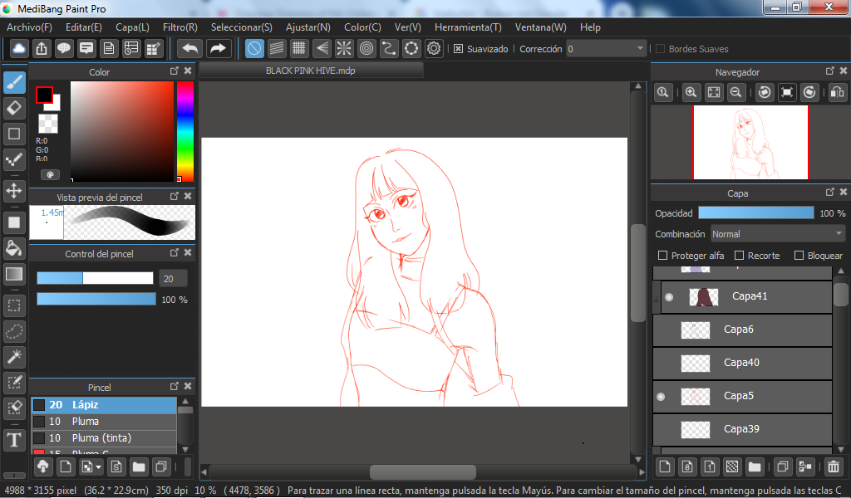Open the add-brush dropdown arrow in Pincel panel
Image resolution: width=851 pixels, height=498 pixels.
pos(98,466)
